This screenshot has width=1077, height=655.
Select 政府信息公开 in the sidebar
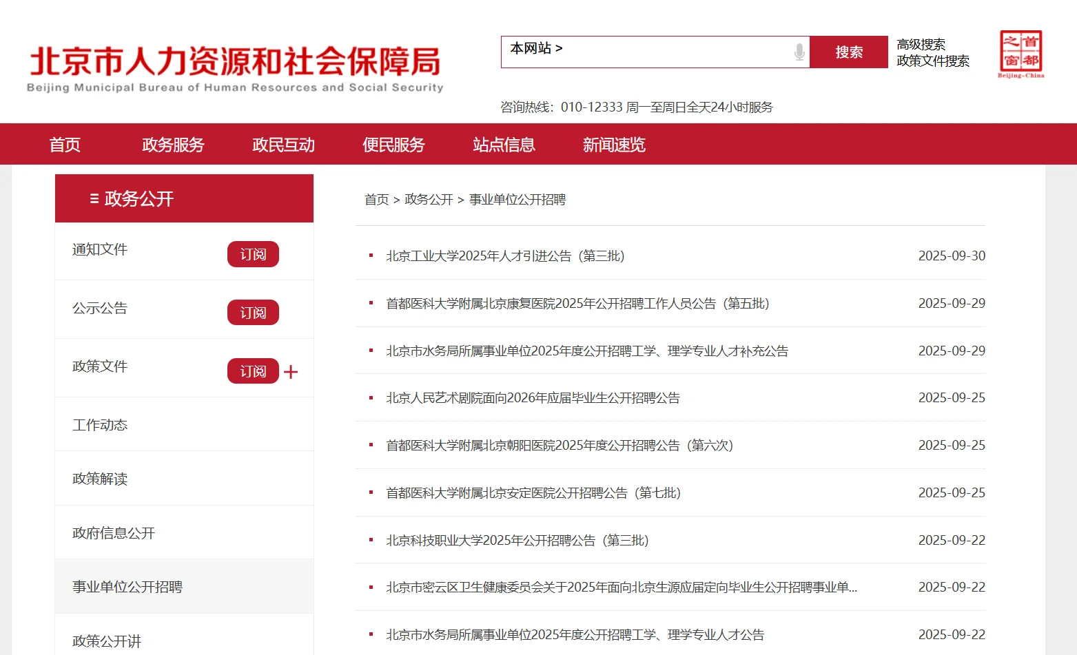[114, 533]
